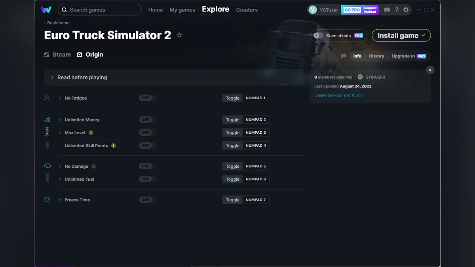Open help via the question mark icon

coord(397,9)
